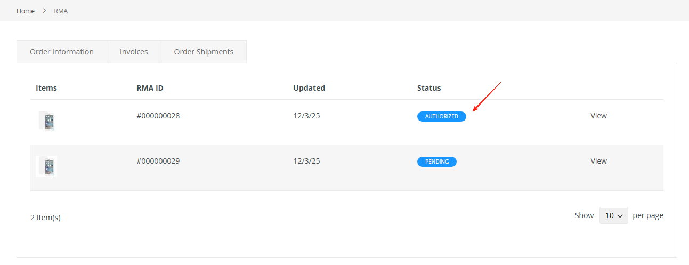Viewport: 689px width, 265px height.
Task: Click the Items column header
Action: tap(46, 88)
